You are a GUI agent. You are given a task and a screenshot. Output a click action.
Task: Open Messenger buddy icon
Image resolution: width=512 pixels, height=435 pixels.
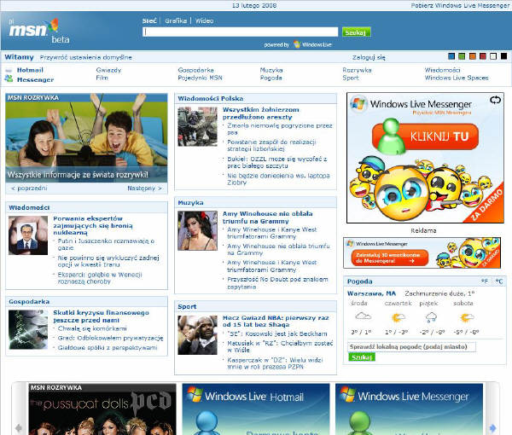click(9, 78)
